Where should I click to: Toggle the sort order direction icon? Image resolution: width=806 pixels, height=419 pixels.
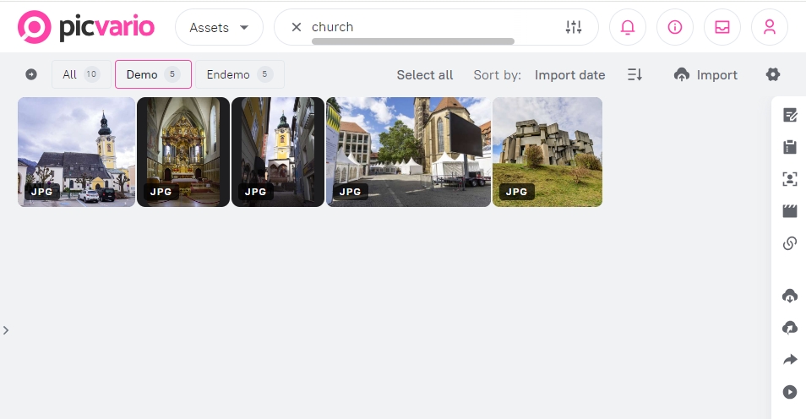(635, 75)
